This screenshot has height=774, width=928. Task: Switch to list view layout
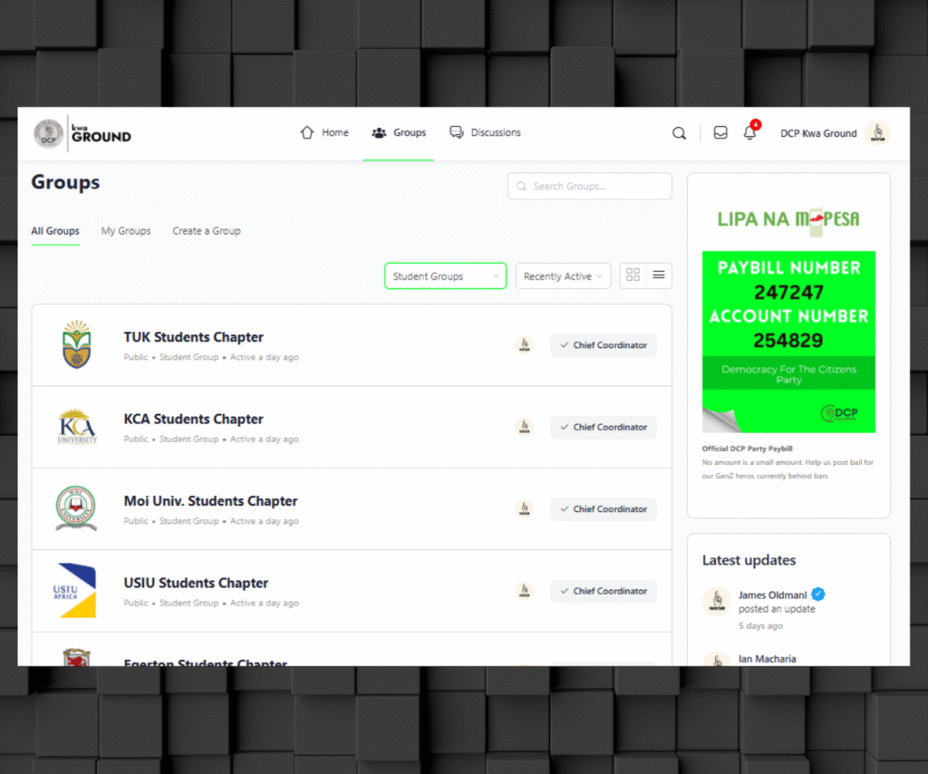point(659,276)
